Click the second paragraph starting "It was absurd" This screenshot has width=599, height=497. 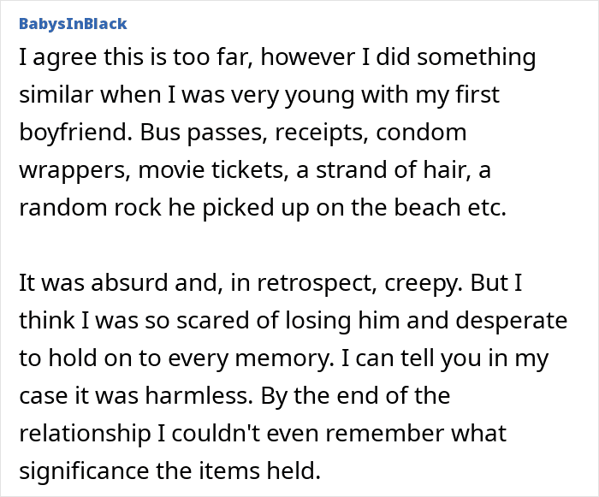point(293,376)
